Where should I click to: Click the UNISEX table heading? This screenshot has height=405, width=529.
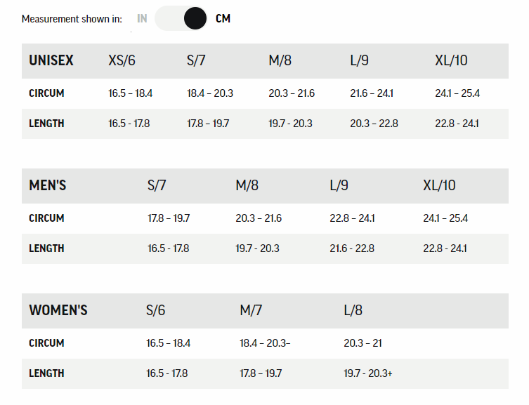point(51,60)
